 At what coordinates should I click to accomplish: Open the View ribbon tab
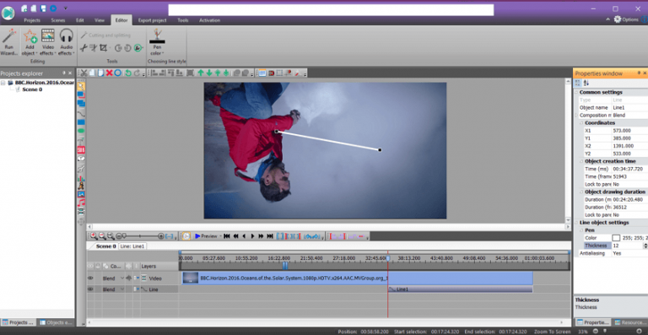tap(100, 20)
